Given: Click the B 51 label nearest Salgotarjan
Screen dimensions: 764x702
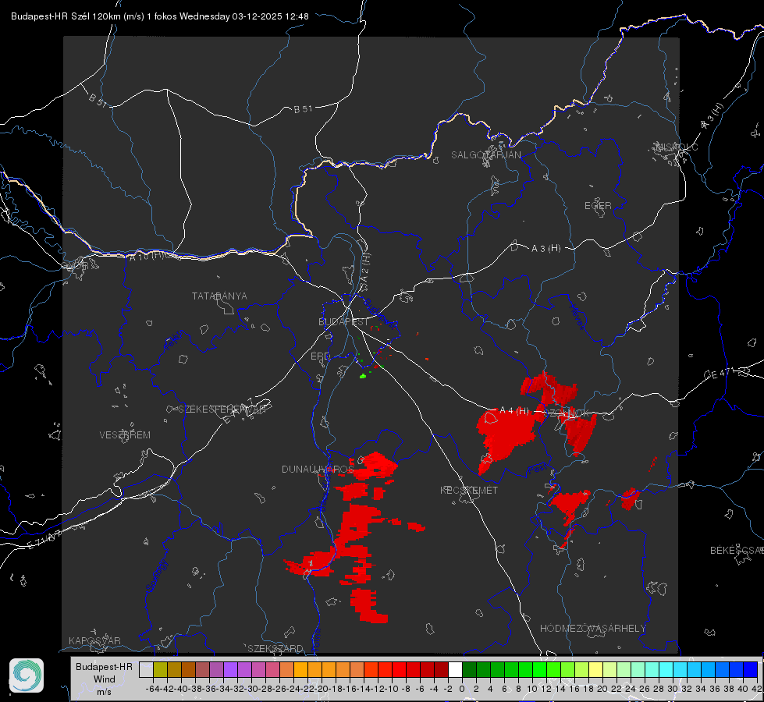Looking at the screenshot, I should 303,109.
